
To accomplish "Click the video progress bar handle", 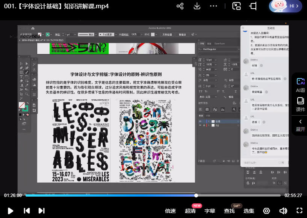I will 196,195.
